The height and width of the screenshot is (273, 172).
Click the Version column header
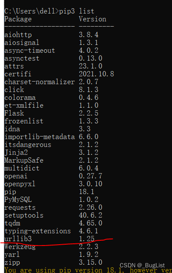pos(92,19)
